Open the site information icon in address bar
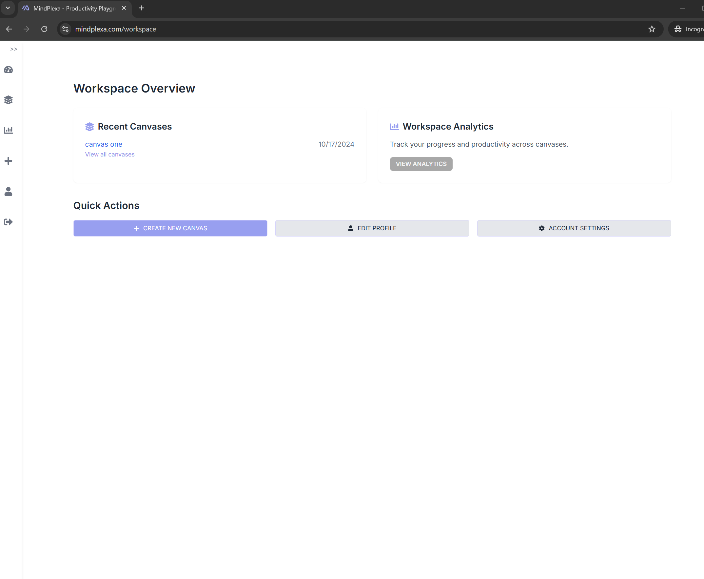Screen dimensions: 704x579 tap(65, 29)
